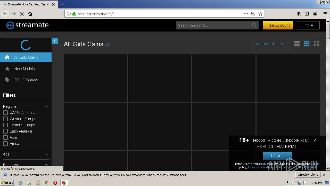Viewport: 330px width, 186px height.
Task: Tick the US/UK/Australia region checkbox
Action: coord(5,113)
